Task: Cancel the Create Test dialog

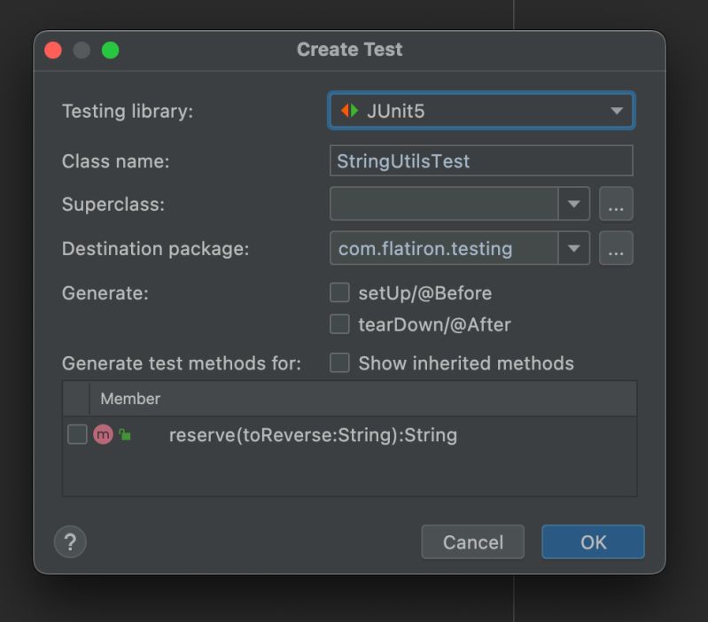Action: (x=473, y=542)
